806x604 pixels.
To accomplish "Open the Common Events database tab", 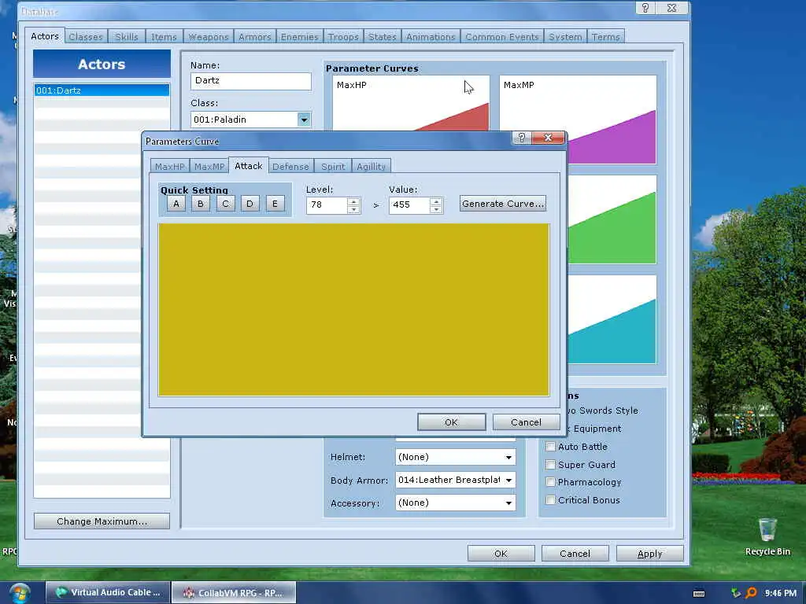I will (501, 37).
